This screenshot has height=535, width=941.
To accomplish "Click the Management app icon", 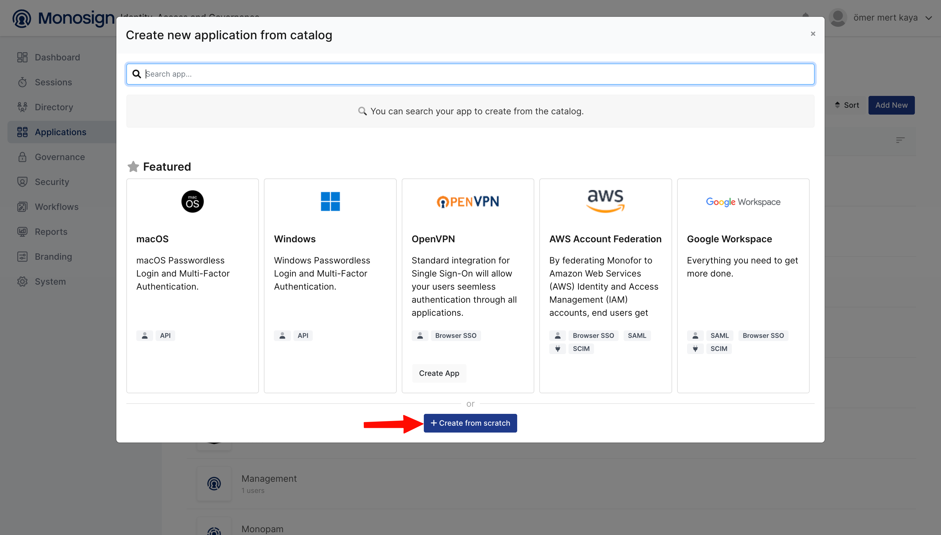I will coord(214,484).
